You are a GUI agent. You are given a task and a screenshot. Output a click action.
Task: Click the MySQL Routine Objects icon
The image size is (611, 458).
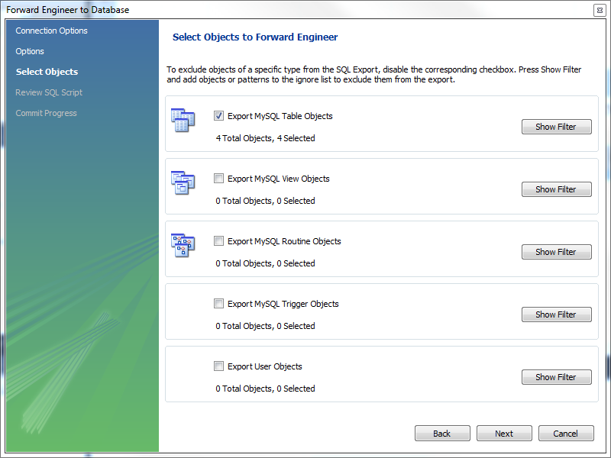(x=183, y=245)
